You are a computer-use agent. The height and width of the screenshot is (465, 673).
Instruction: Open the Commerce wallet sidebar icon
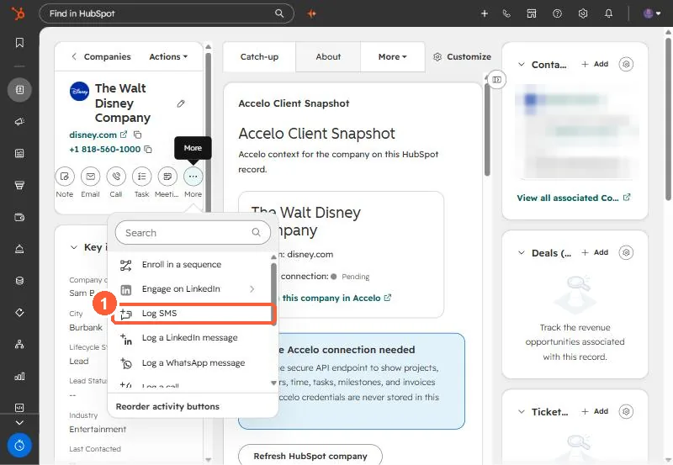[19, 217]
